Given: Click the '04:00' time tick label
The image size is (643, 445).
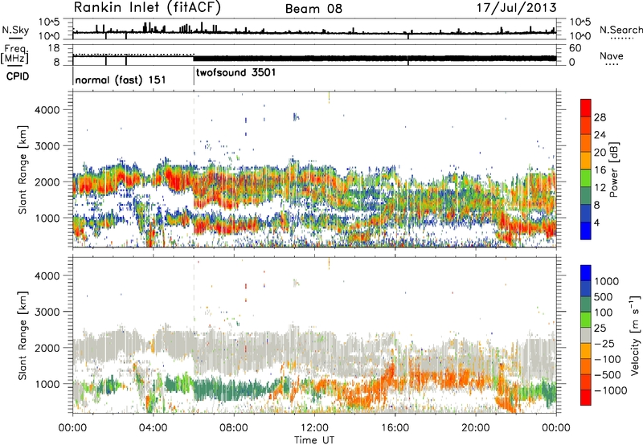Looking at the screenshot, I should [154, 428].
